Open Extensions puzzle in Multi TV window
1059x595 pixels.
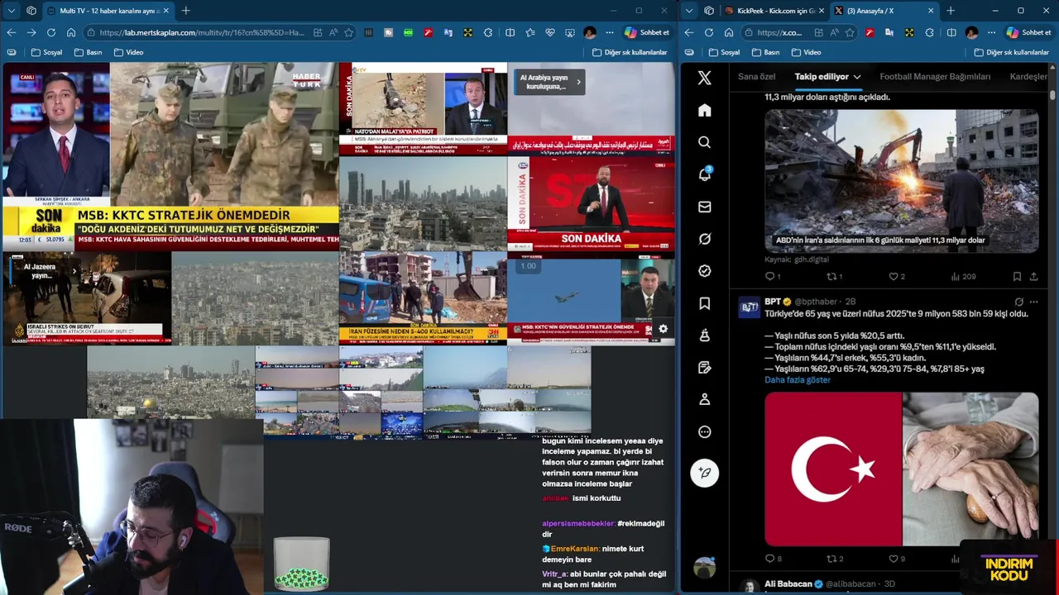(488, 32)
